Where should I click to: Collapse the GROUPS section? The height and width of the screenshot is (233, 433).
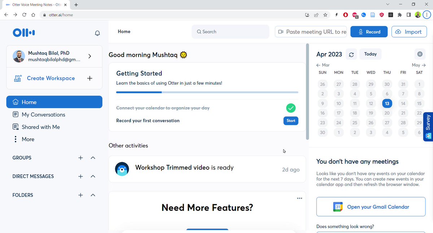click(x=93, y=158)
